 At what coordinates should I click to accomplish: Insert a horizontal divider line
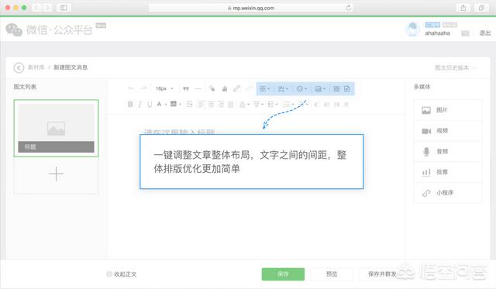coord(198,89)
